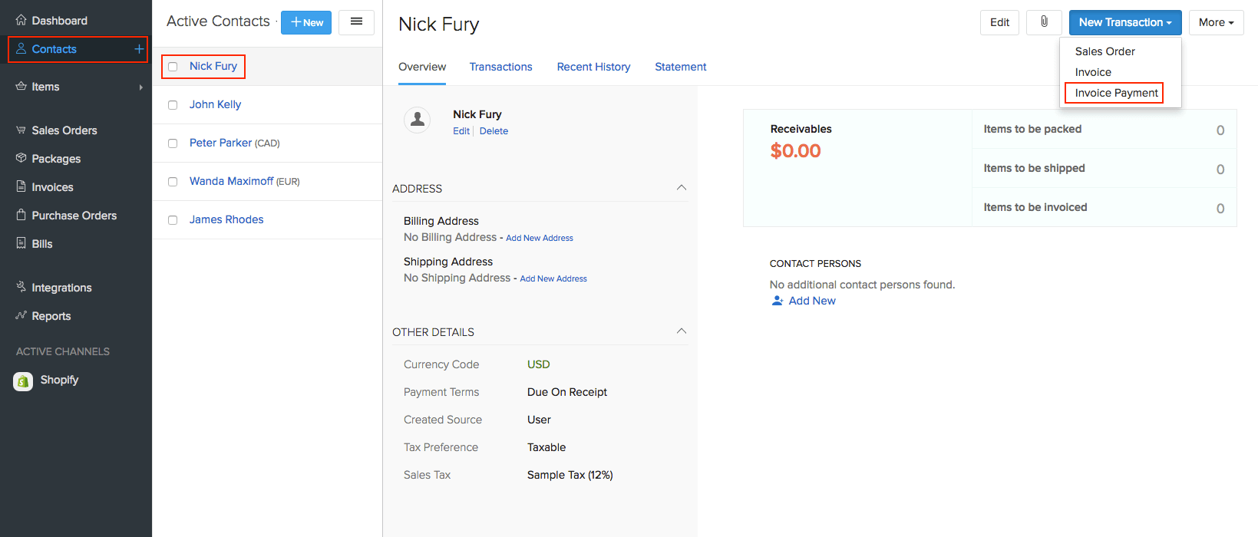Check the James Rhodes checkbox

pos(173,220)
